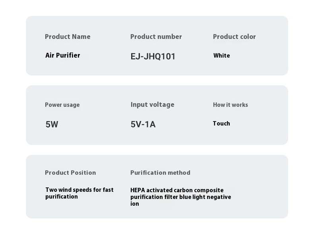
Task: Click the Product Position heading
Action: point(70,173)
